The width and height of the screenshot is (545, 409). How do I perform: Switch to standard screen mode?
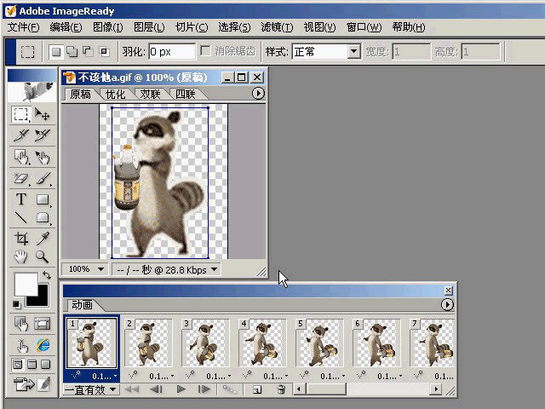tap(17, 365)
